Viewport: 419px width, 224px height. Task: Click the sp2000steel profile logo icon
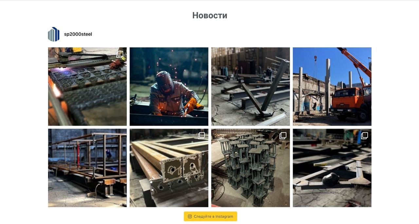(x=54, y=34)
